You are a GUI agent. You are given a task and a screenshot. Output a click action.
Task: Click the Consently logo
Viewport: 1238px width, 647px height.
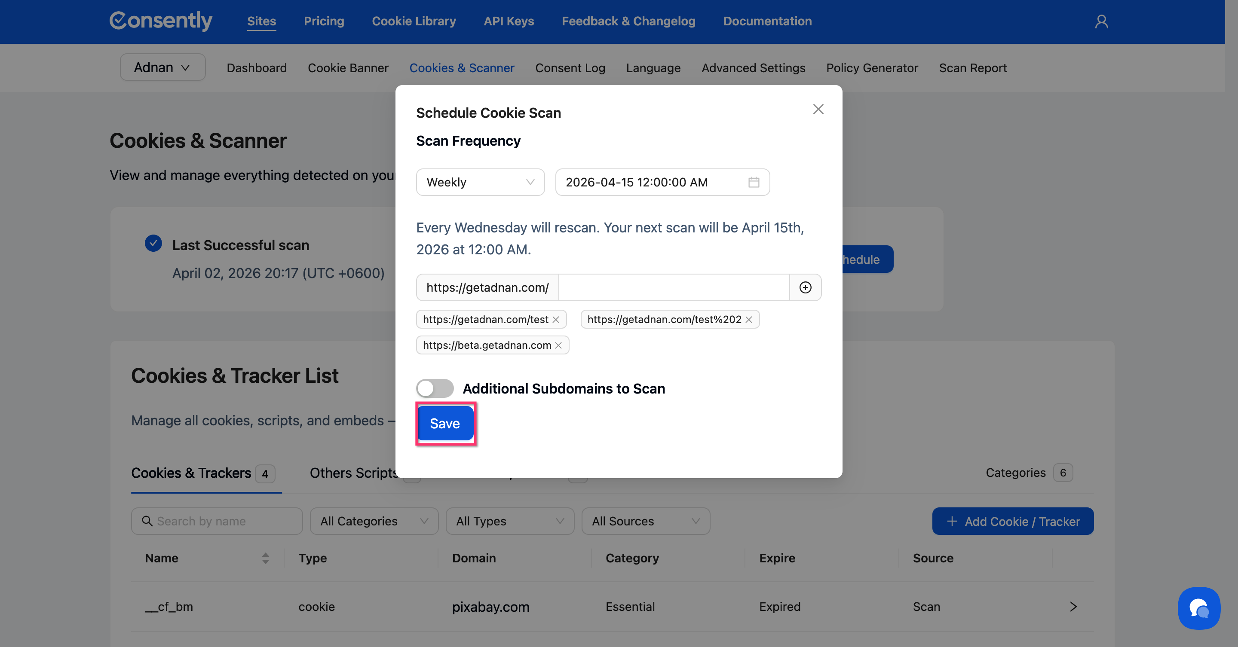(160, 21)
